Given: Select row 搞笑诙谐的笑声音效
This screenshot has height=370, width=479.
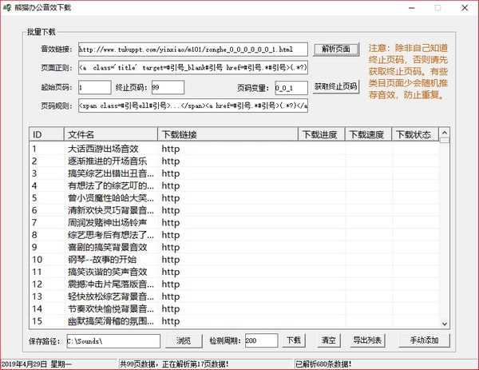Looking at the screenshot, I should point(234,272).
